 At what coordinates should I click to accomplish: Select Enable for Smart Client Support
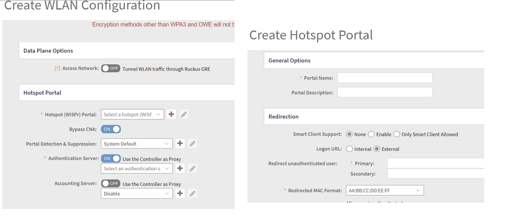pyautogui.click(x=371, y=134)
